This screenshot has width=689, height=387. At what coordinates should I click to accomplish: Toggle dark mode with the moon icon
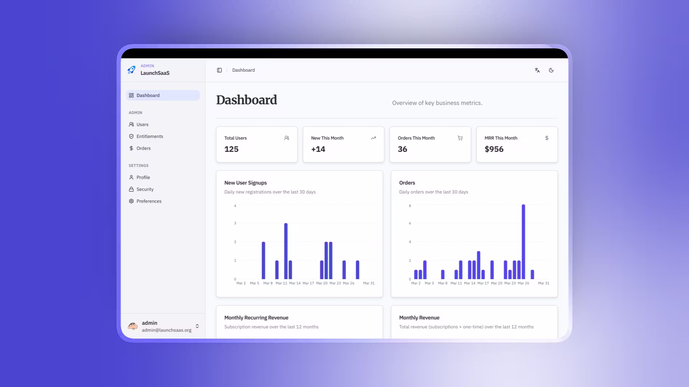point(551,70)
